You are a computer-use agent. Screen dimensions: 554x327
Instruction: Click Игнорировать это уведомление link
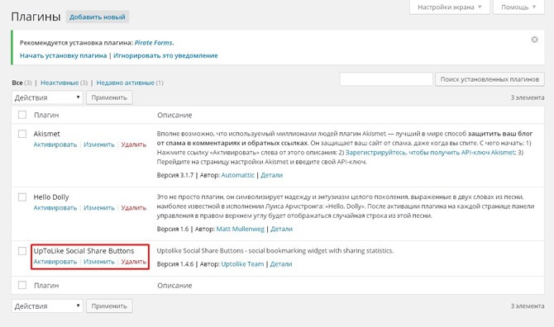click(x=165, y=55)
